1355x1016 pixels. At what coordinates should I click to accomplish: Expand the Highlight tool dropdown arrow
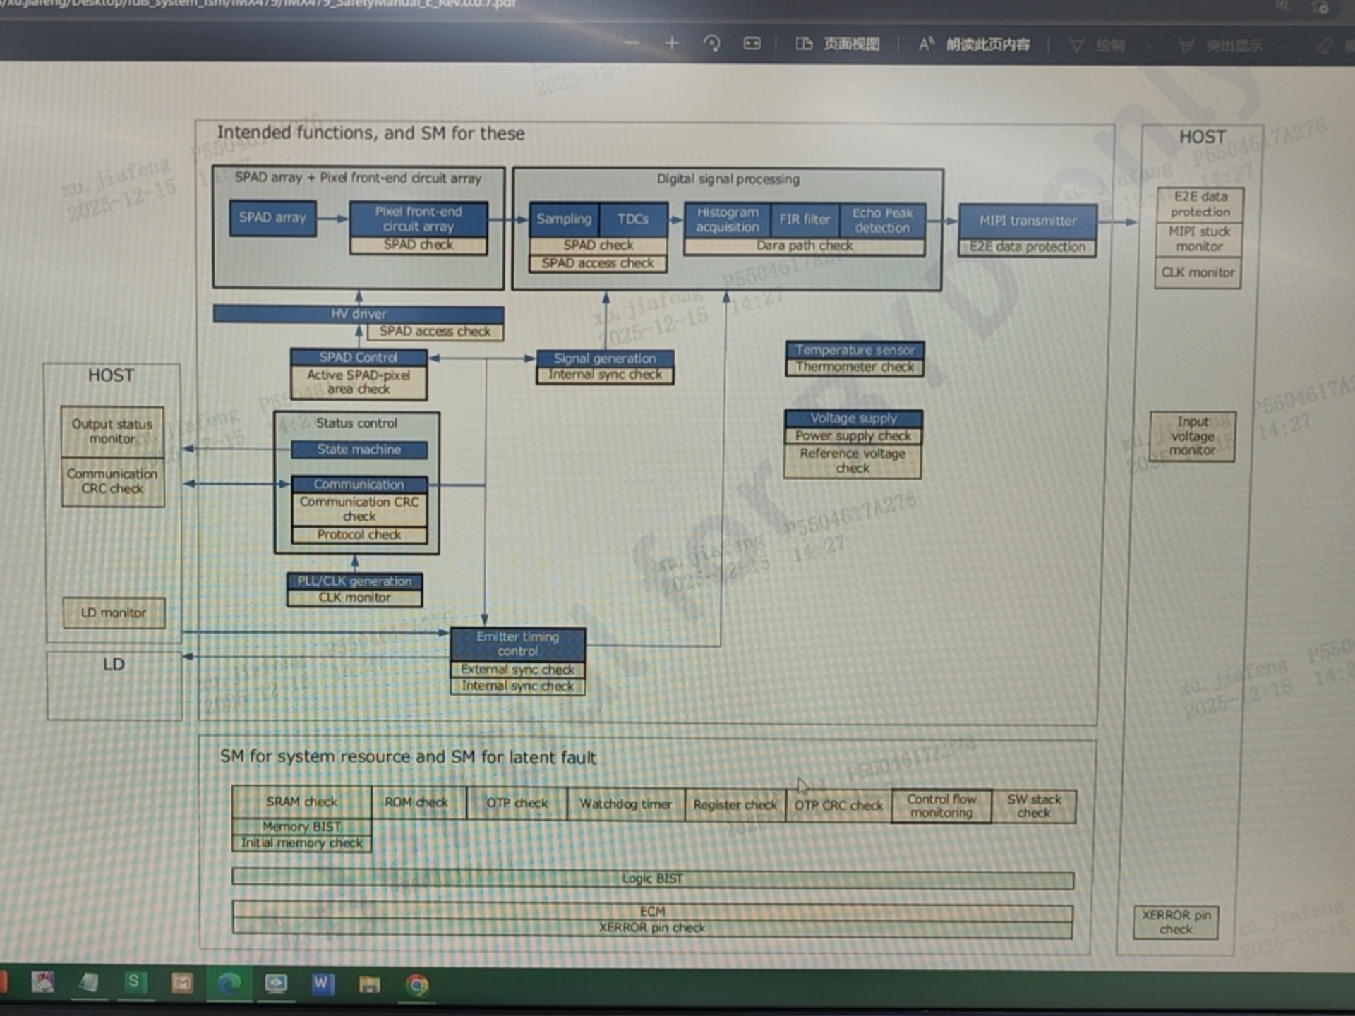(1287, 47)
